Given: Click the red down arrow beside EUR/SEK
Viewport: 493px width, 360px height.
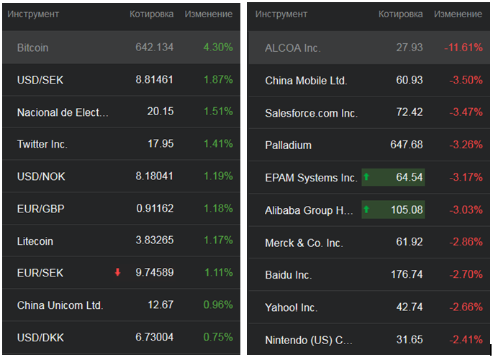Looking at the screenshot, I should 117,272.
